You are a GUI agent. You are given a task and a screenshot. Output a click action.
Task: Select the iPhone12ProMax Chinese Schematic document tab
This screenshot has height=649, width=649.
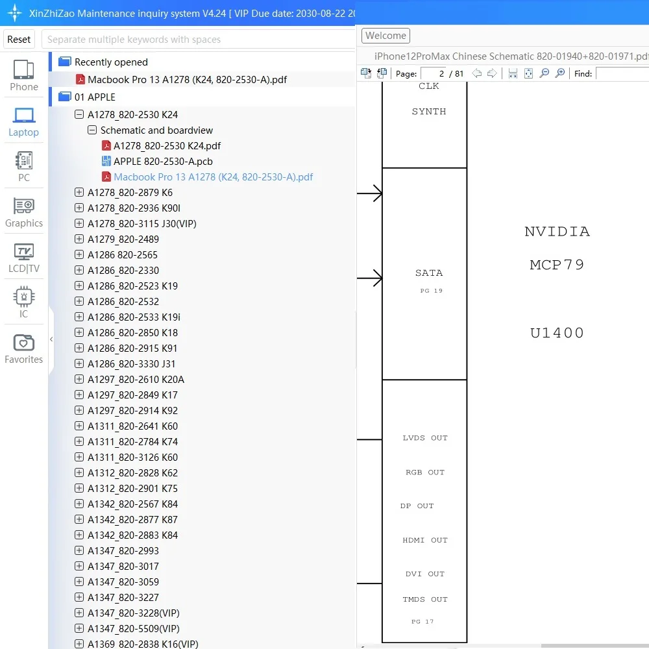coord(511,56)
